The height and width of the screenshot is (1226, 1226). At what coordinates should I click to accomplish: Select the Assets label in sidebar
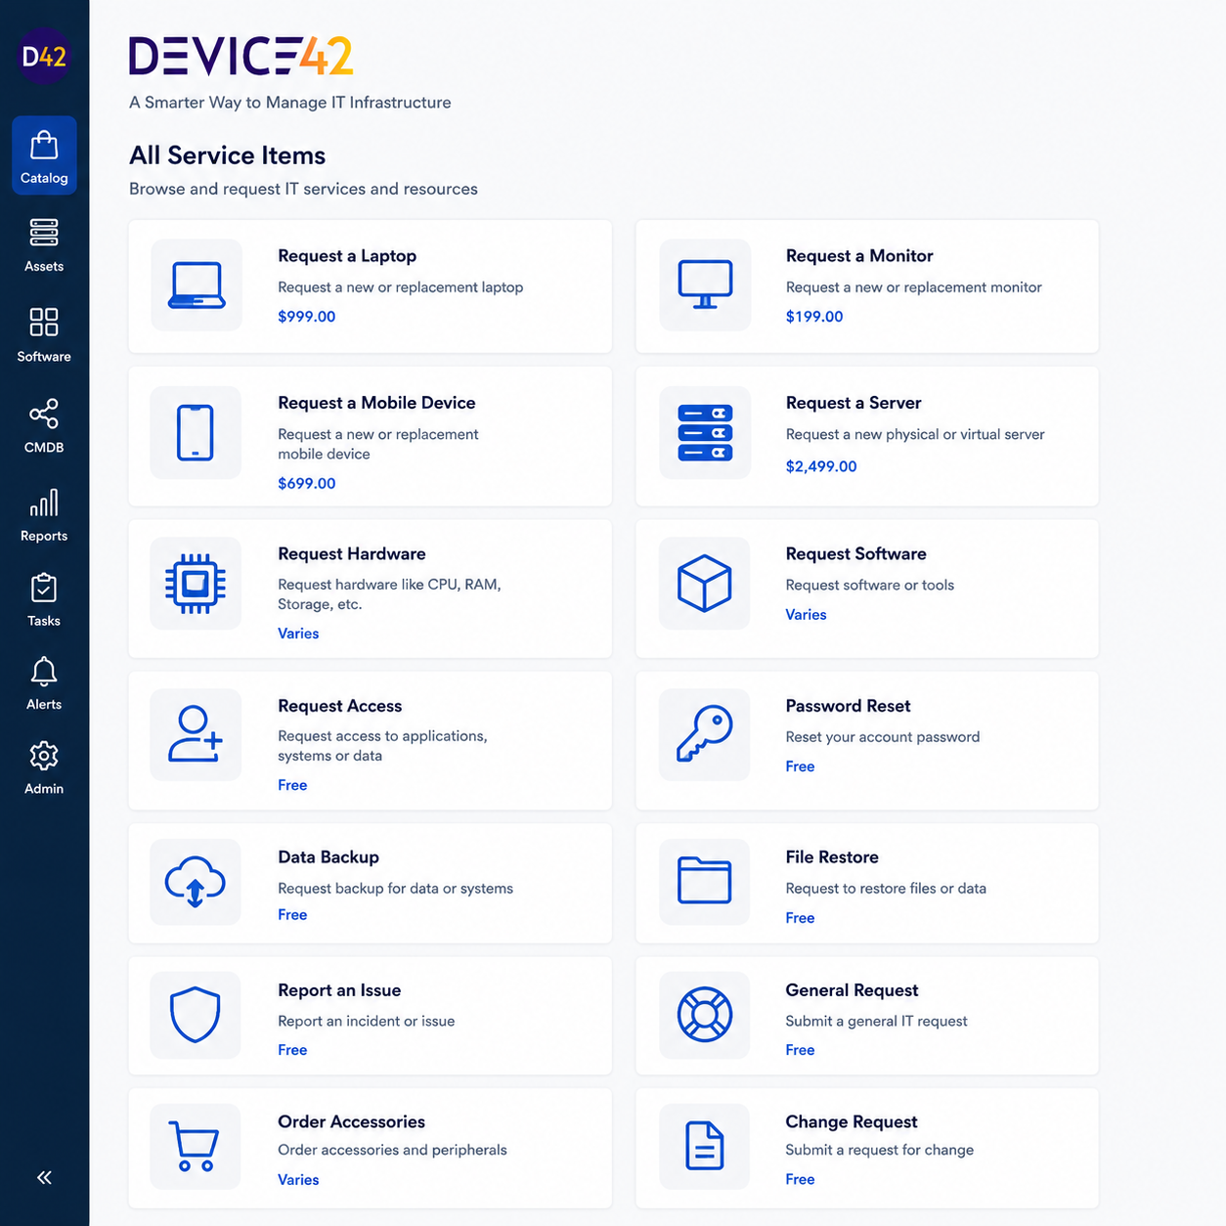[44, 266]
